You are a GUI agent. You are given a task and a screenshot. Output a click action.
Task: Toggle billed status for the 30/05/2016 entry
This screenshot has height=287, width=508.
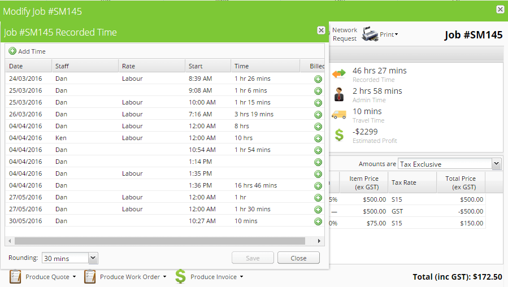pyautogui.click(x=318, y=221)
